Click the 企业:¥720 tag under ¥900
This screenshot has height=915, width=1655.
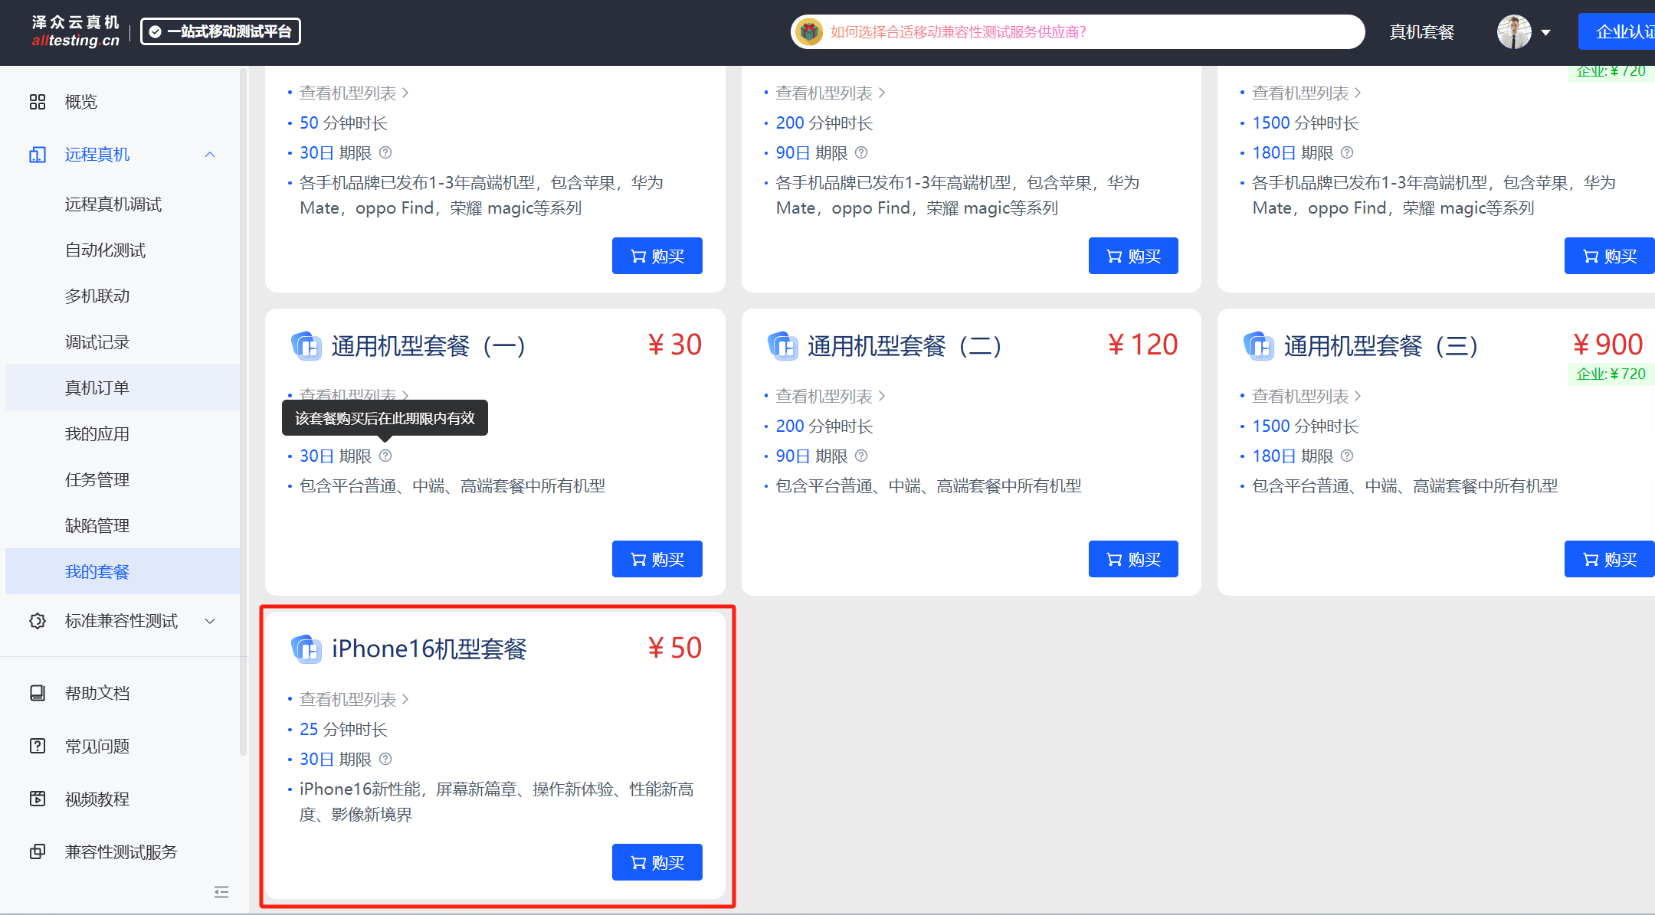[1610, 374]
